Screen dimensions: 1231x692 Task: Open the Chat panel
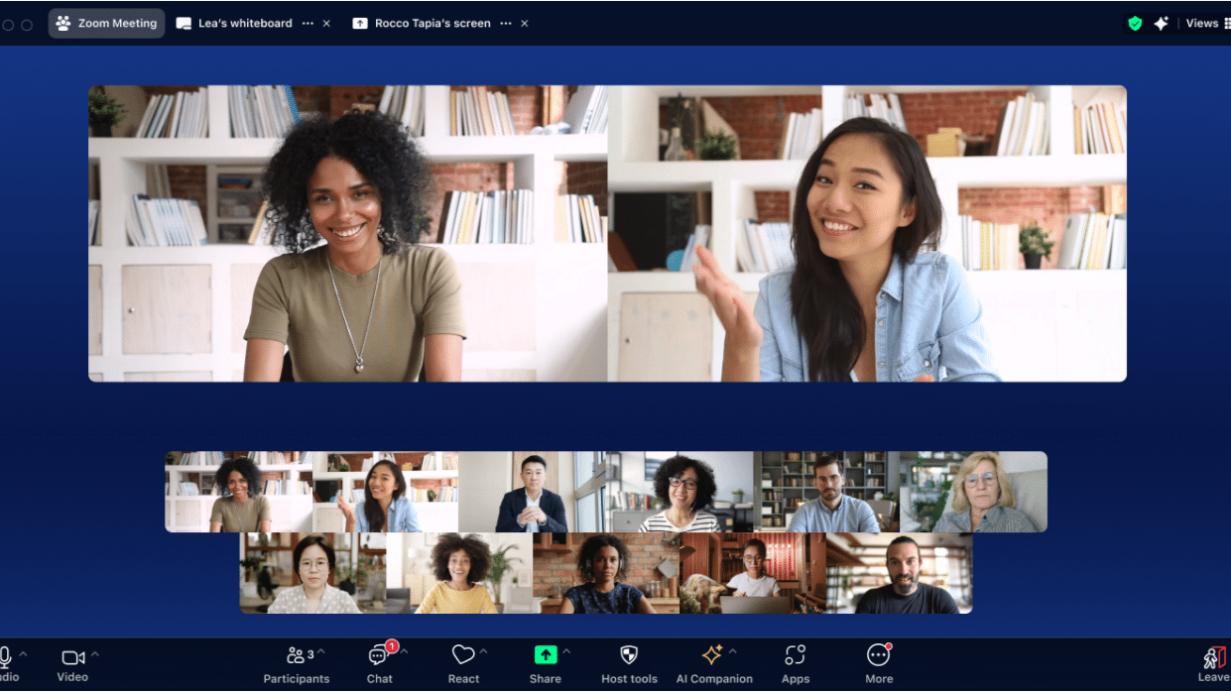tap(379, 664)
